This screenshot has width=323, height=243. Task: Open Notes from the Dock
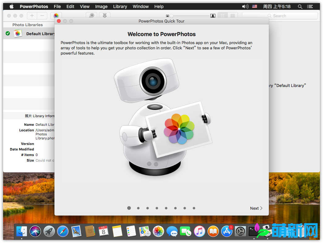tap(117, 231)
